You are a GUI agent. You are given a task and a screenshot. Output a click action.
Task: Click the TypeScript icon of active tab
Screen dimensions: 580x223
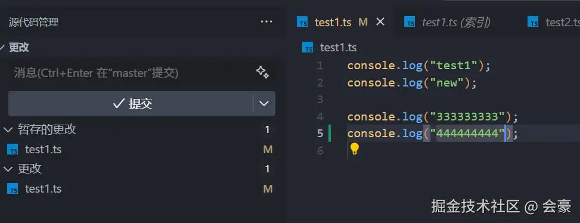point(303,22)
